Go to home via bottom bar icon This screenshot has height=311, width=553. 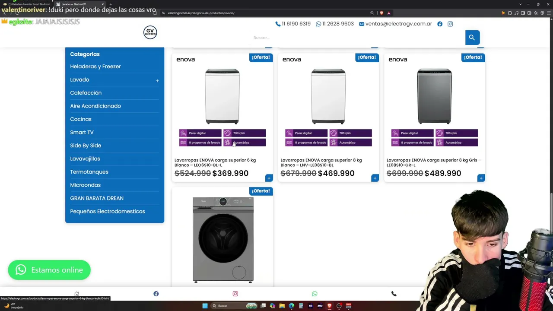coord(77,294)
